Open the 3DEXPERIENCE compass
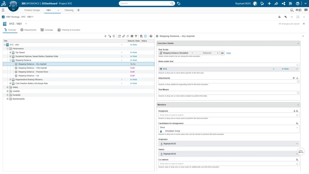 pyautogui.click(x=13, y=6)
